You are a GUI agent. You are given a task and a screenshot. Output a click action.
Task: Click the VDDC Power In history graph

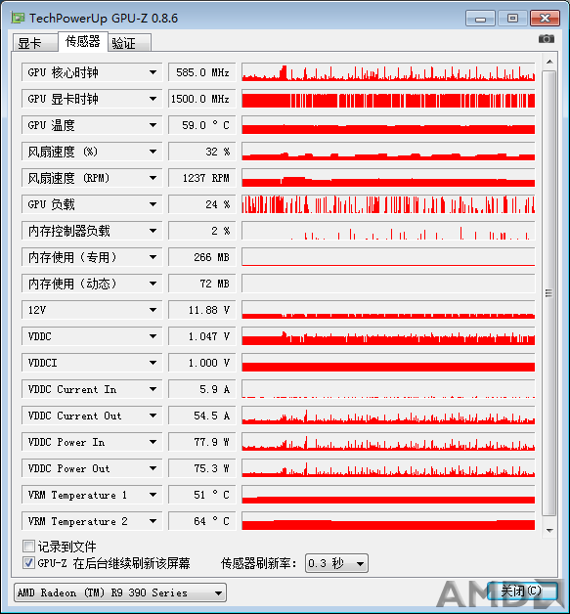[x=388, y=442]
